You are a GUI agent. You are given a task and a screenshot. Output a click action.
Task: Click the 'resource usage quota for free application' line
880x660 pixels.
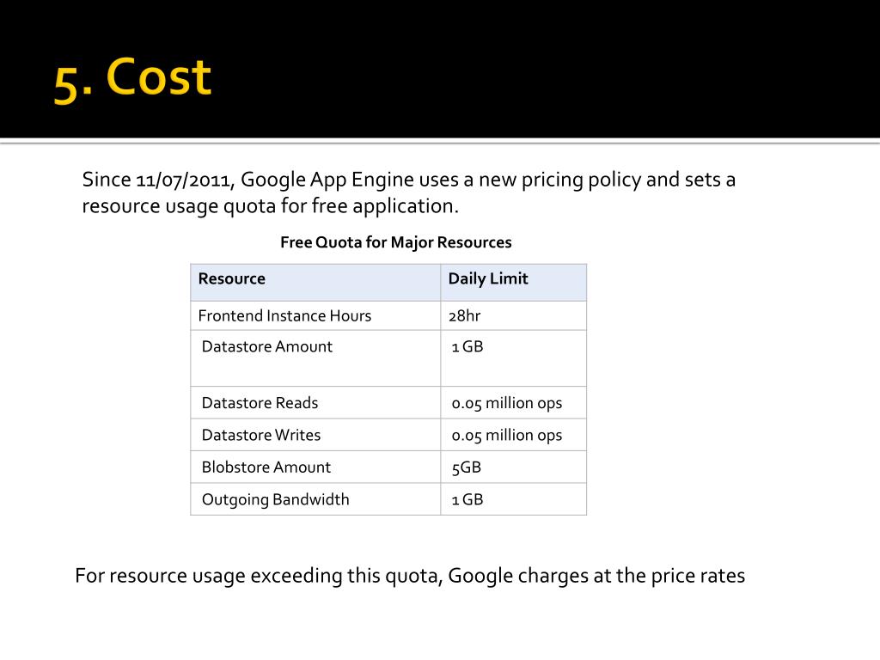click(x=270, y=206)
